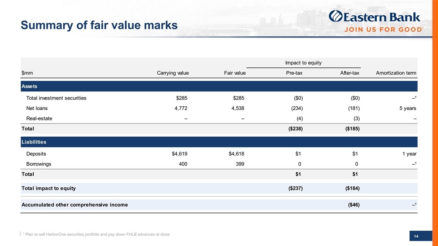Click the "Impact to equity" group header

pyautogui.click(x=303, y=63)
